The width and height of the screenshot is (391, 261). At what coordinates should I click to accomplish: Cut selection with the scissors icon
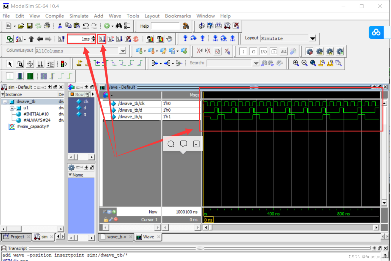pos(60,26)
